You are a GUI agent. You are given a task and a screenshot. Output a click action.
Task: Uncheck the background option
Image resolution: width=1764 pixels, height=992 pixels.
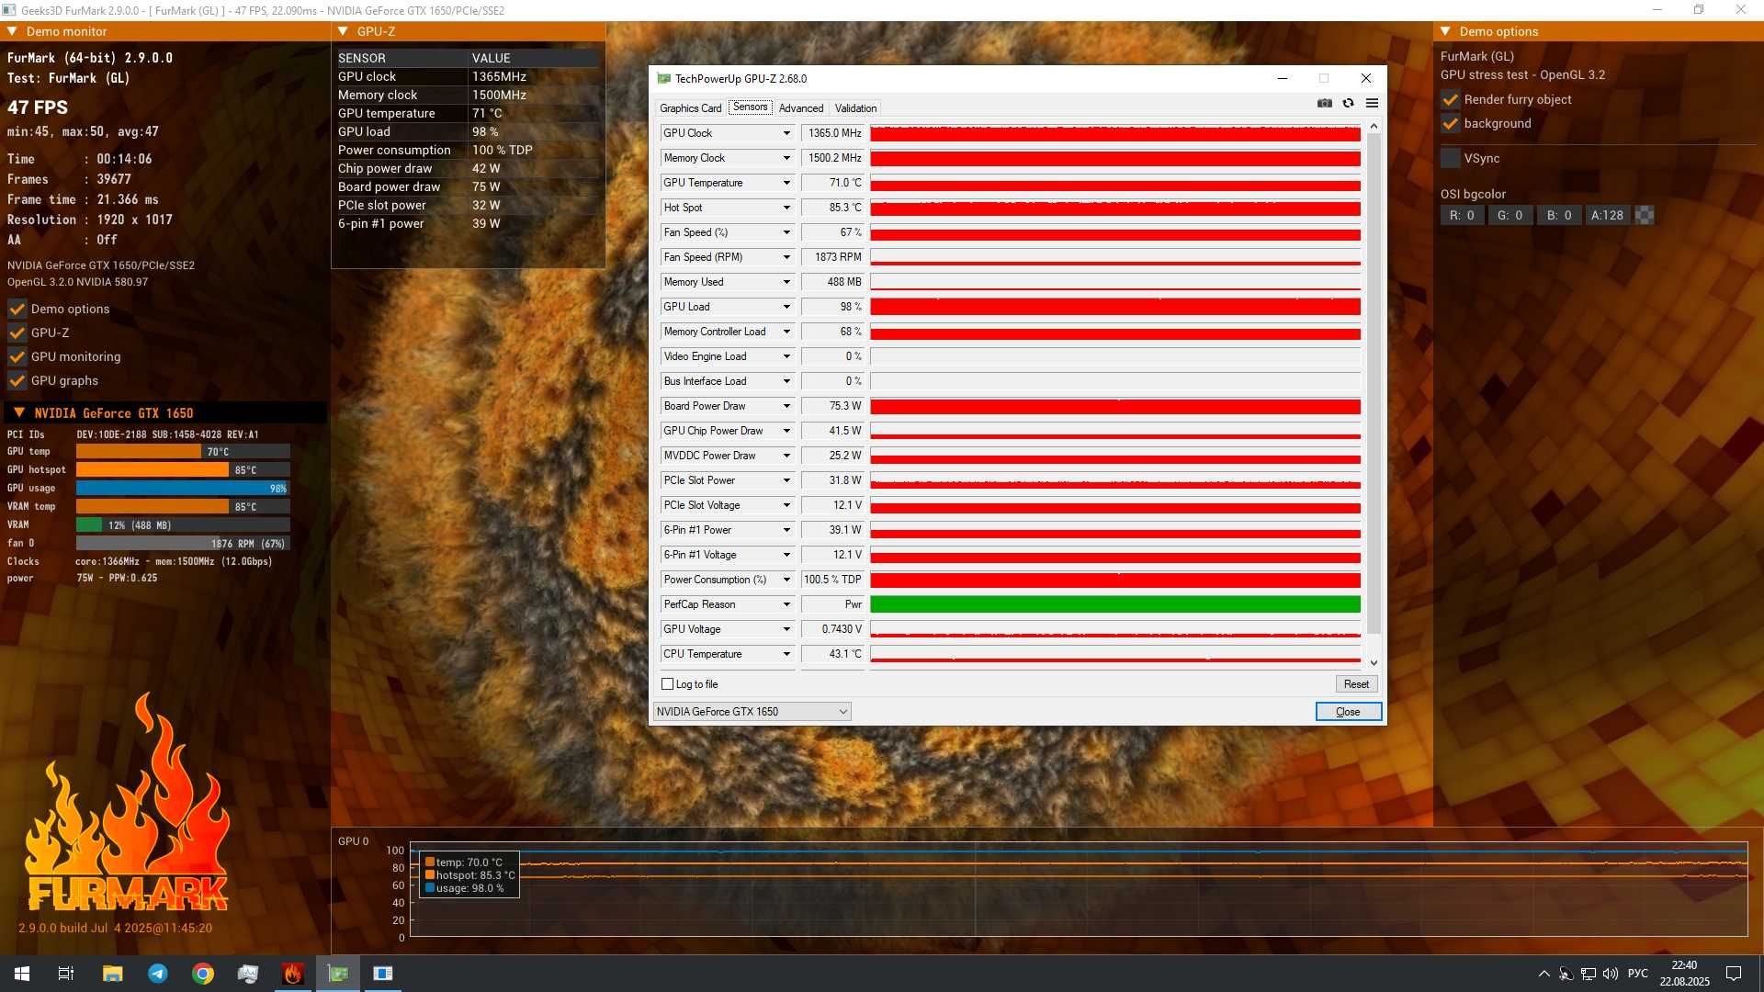coord(1451,123)
